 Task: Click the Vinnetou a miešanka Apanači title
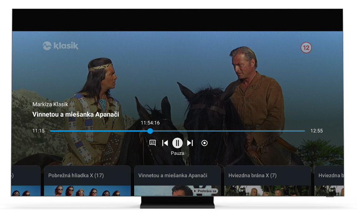tap(76, 114)
